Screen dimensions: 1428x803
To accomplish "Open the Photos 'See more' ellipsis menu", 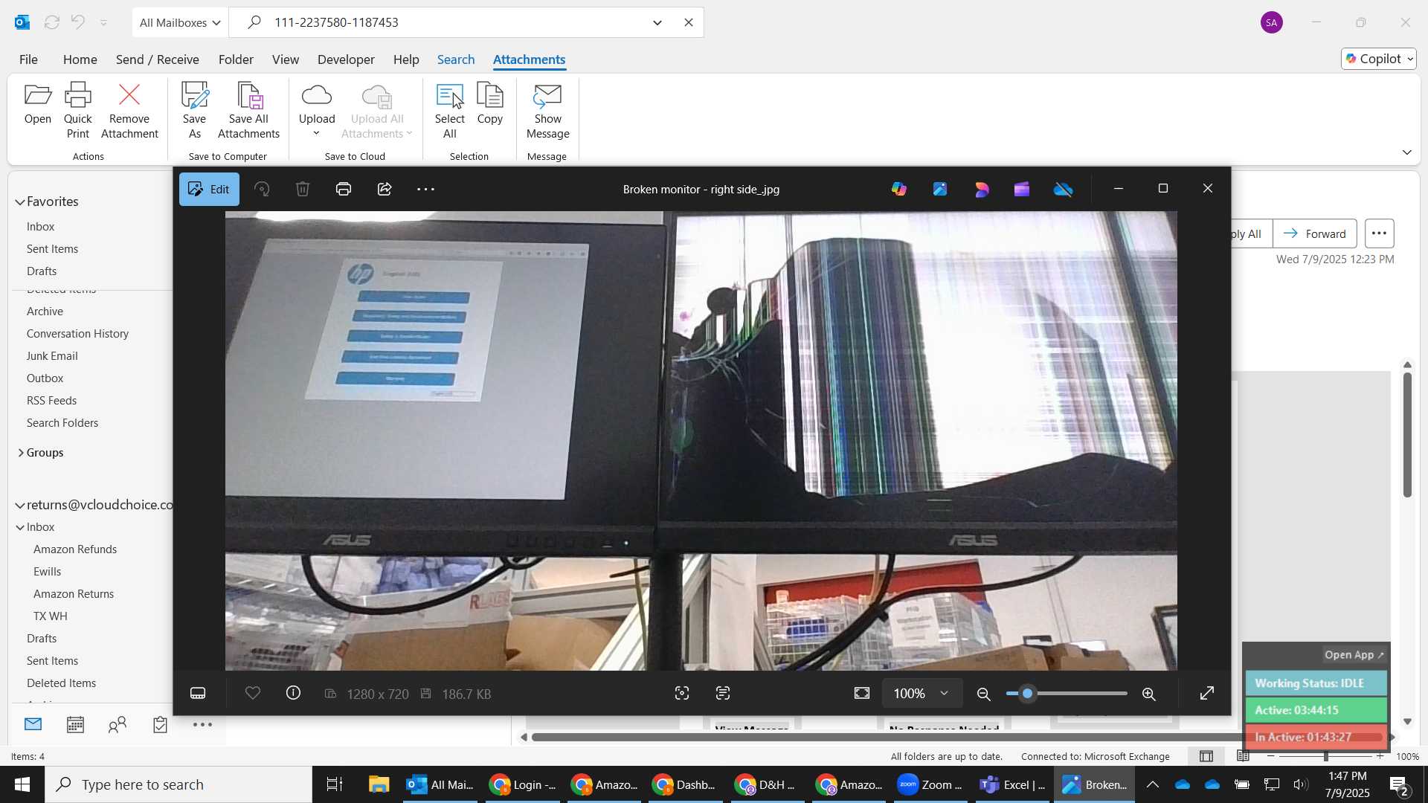I will (x=425, y=189).
